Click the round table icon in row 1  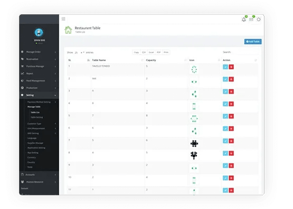click(x=194, y=69)
